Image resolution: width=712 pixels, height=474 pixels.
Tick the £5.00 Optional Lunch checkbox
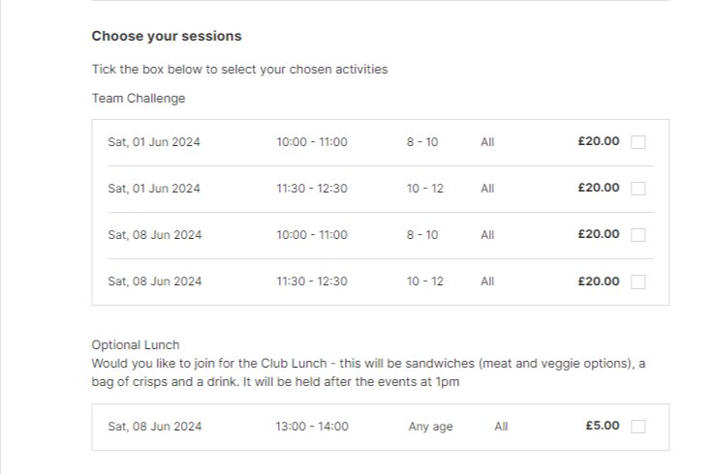click(638, 427)
